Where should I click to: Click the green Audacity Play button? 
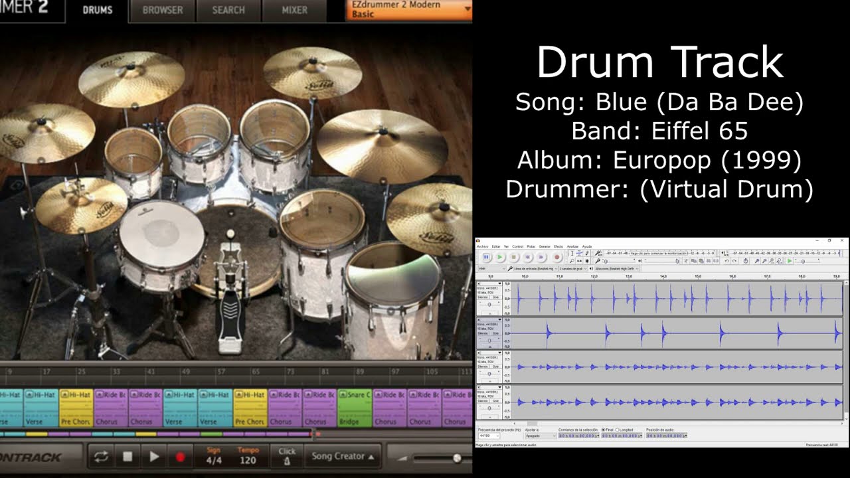click(500, 257)
